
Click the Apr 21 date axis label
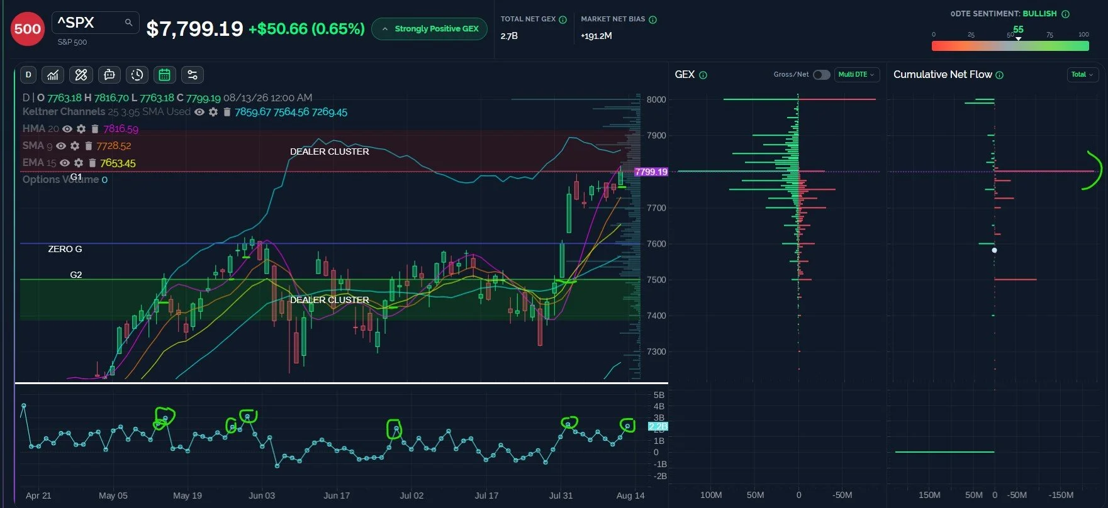38,495
